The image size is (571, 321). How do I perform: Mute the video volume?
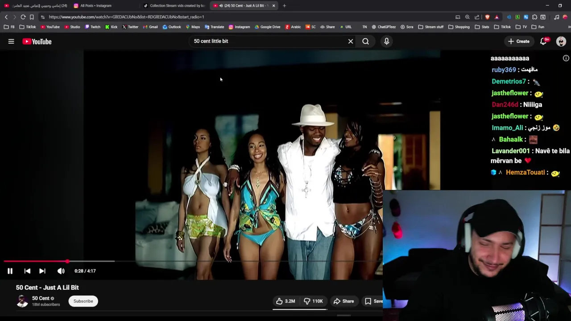click(x=61, y=271)
